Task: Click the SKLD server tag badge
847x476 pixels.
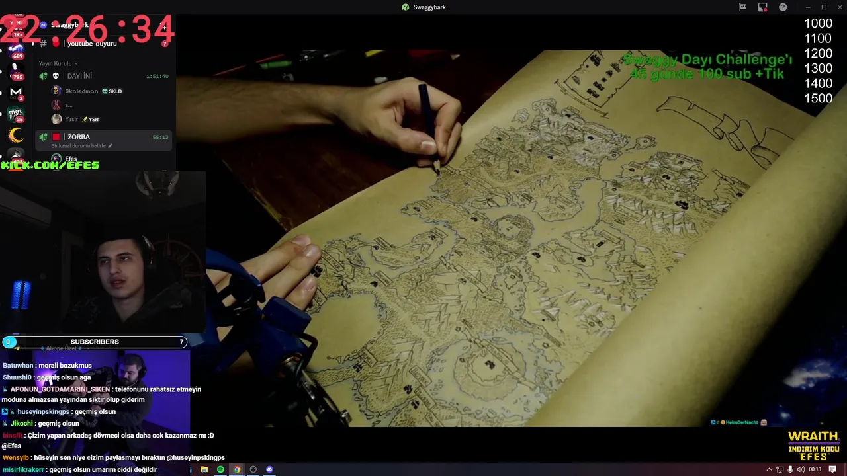Action: tap(112, 91)
